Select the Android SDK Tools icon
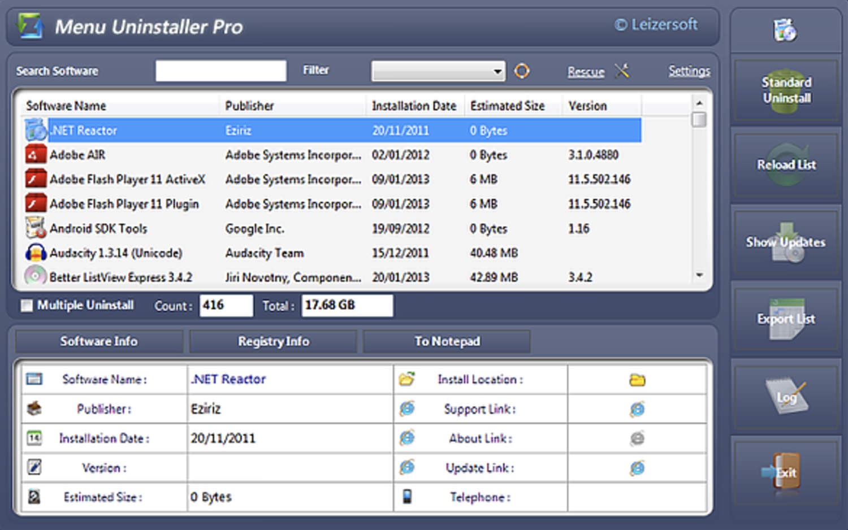 (36, 228)
